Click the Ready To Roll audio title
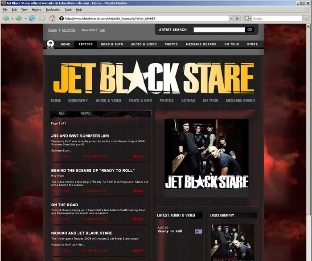 [x=170, y=231]
